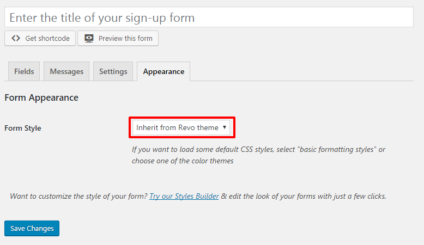Open the Get shortcode button

[40, 38]
